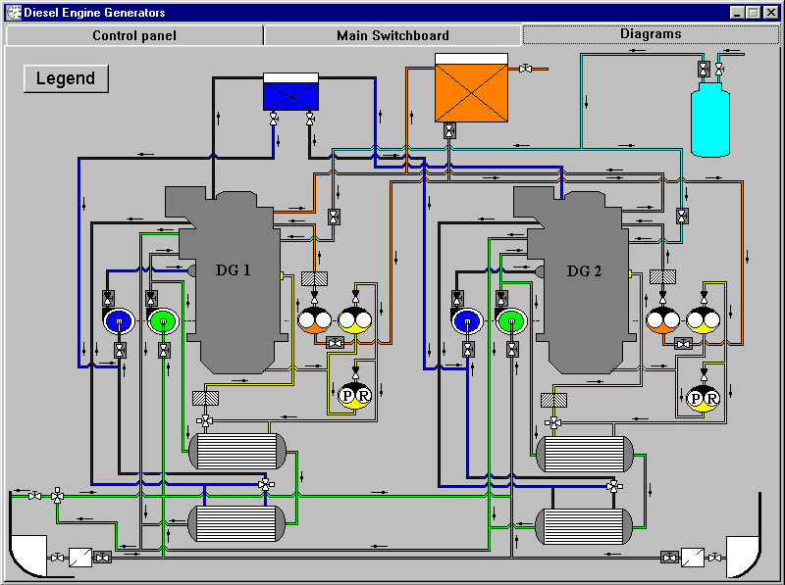Viewport: 785px width, 585px height.
Task: Click the cyan compressed air bottle
Action: point(709,120)
